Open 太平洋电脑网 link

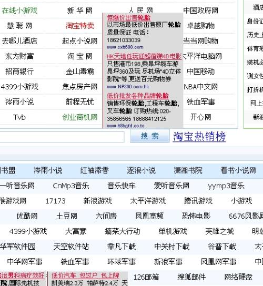point(202,56)
